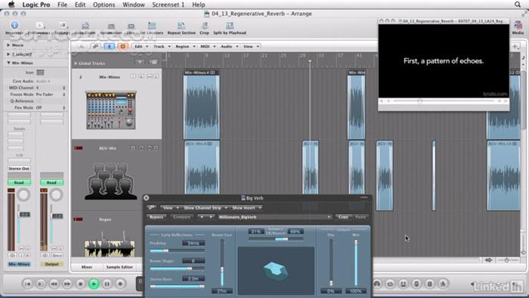Open the Logic Pro menu
The width and height of the screenshot is (529, 298).
click(36, 5)
